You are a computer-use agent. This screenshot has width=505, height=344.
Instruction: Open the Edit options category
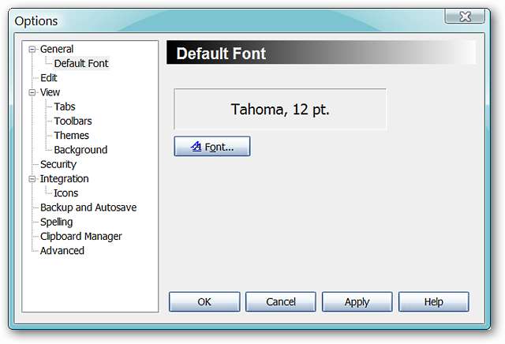(x=48, y=78)
